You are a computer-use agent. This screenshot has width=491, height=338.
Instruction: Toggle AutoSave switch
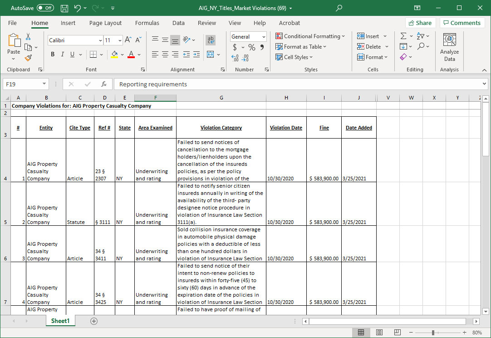click(x=45, y=8)
